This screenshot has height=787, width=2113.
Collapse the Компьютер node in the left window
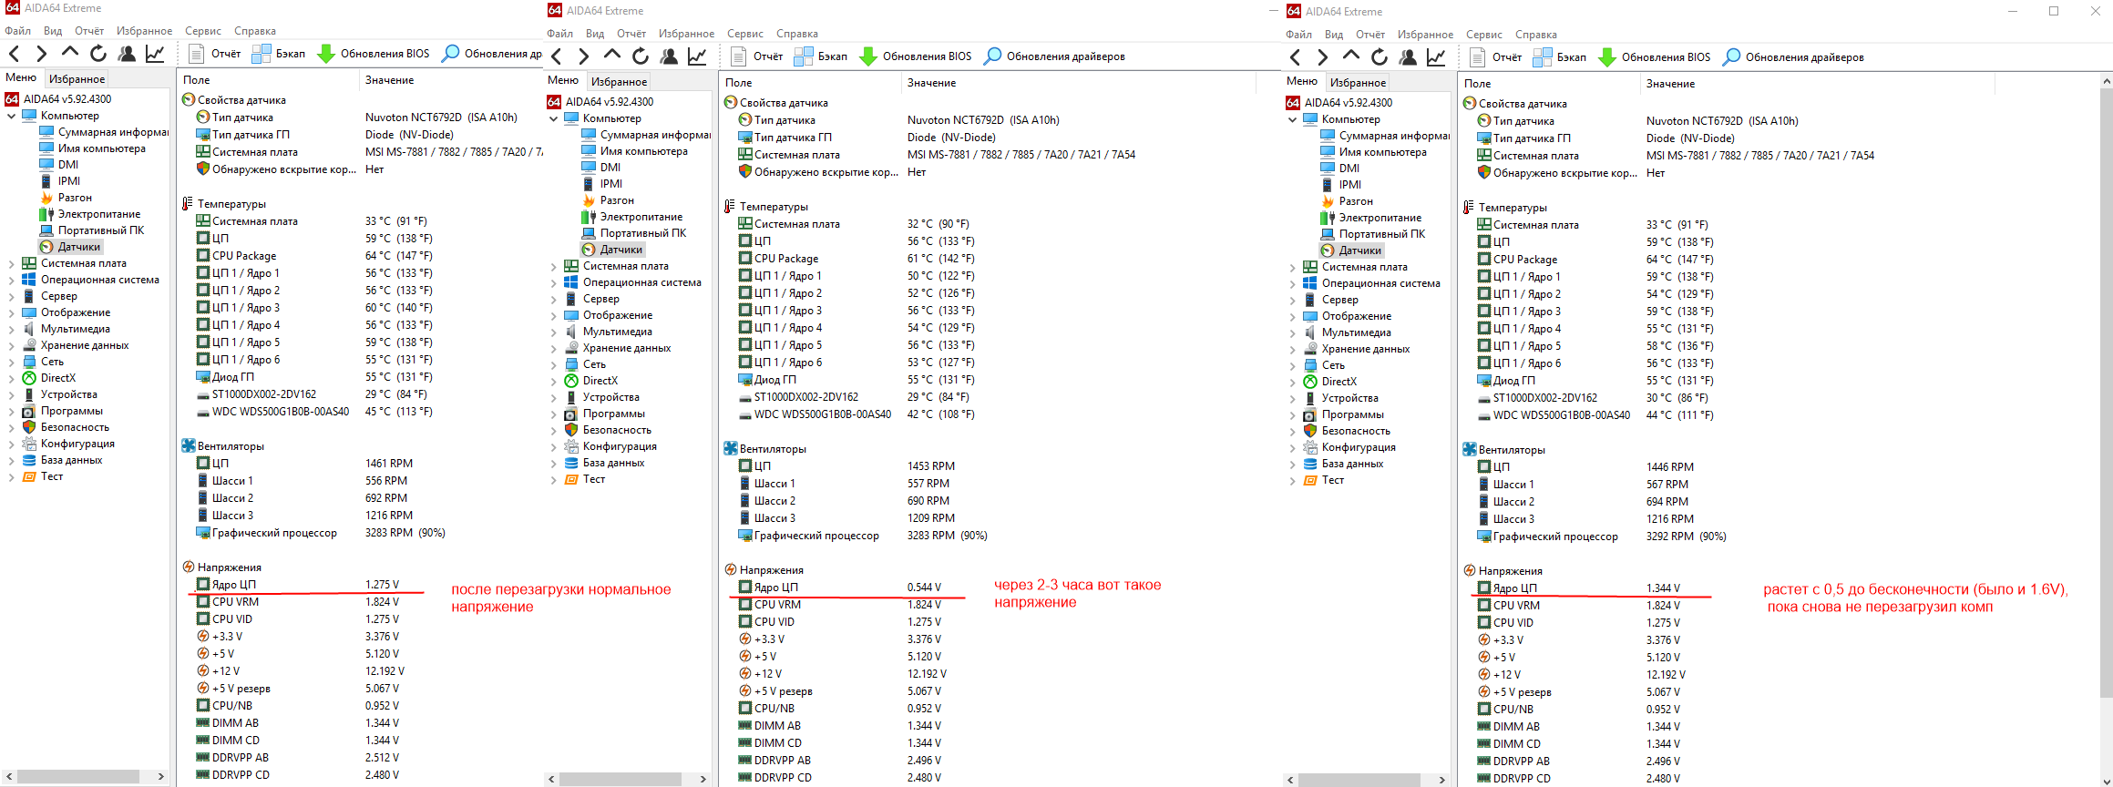(x=11, y=116)
